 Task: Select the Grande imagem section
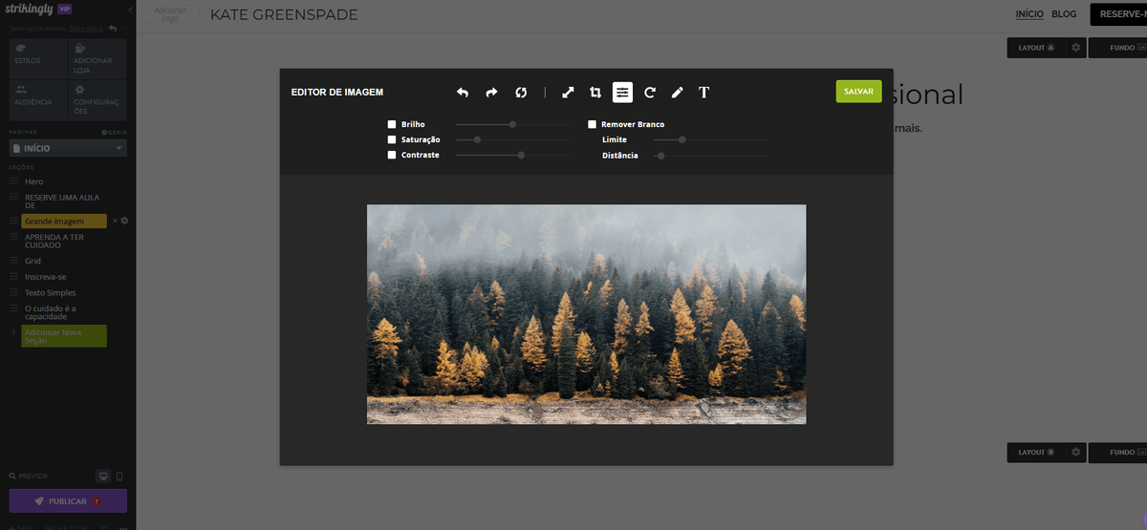coord(64,221)
